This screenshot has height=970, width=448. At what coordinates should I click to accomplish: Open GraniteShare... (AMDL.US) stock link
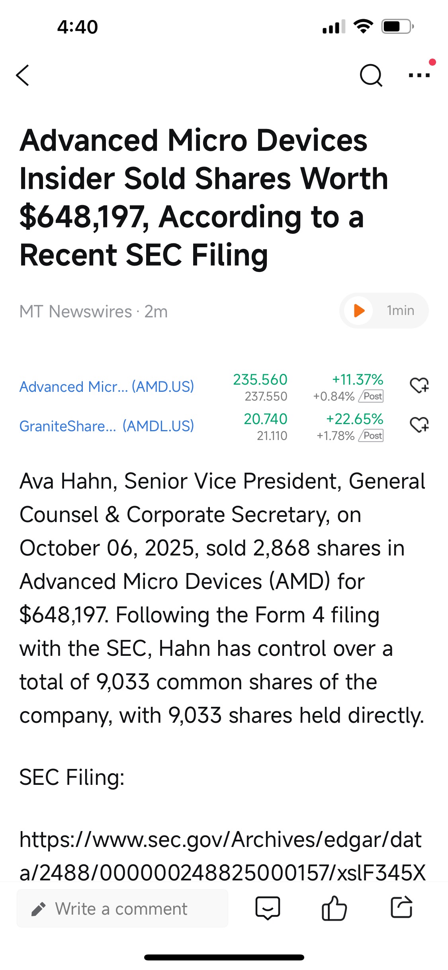(x=107, y=426)
